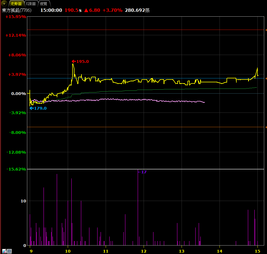Click the volume axis label 10
Viewport: 267px width, 254px height.
(23, 201)
